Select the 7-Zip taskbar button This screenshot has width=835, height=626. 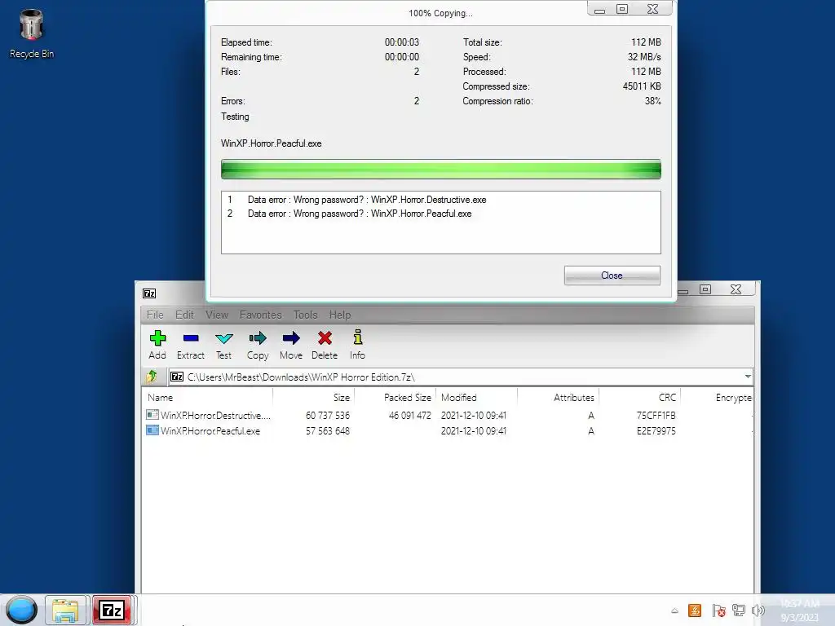pos(112,610)
